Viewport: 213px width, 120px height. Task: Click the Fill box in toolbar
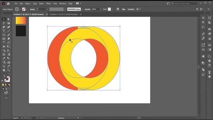(4, 76)
